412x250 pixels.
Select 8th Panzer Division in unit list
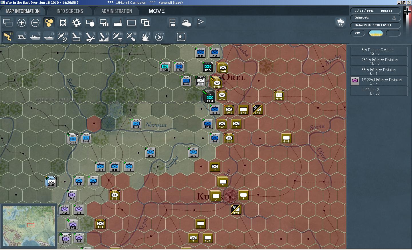379,52
